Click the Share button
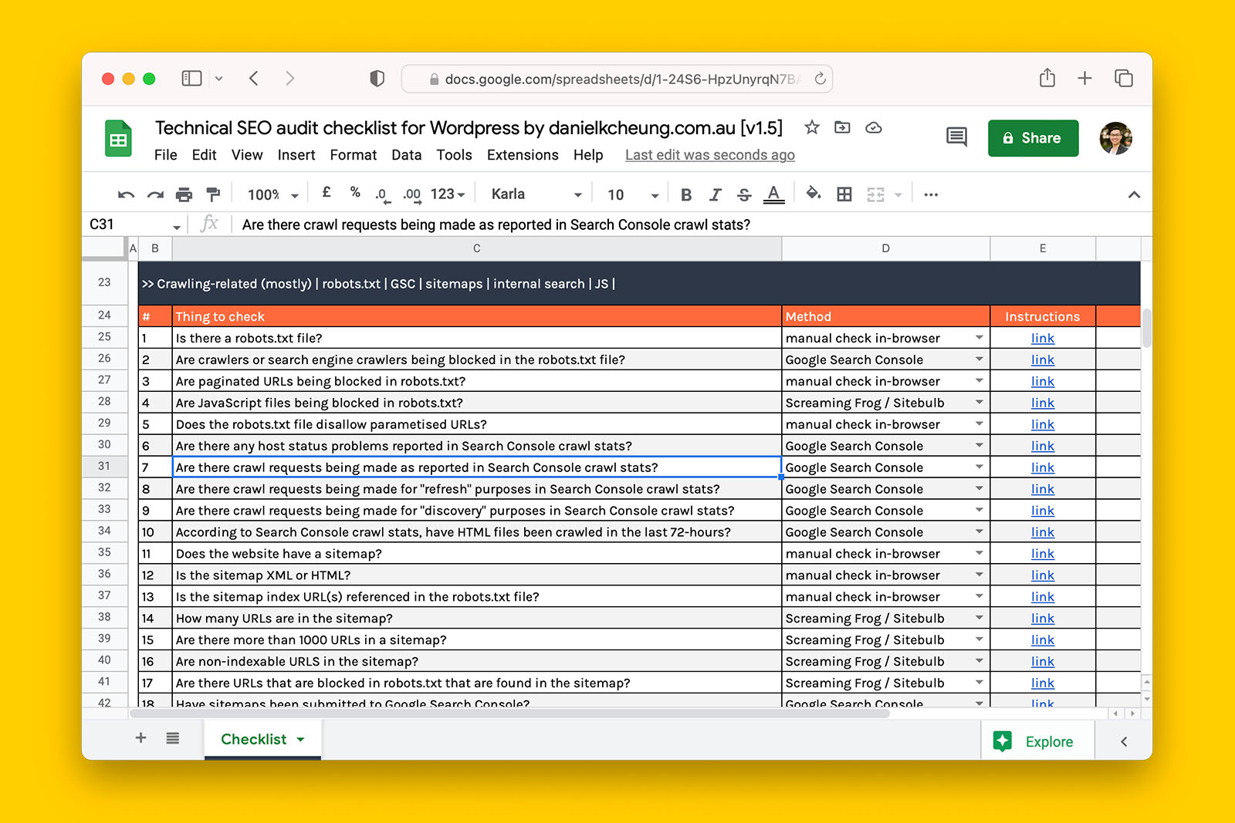Screen dimensions: 1235x823 point(1033,138)
